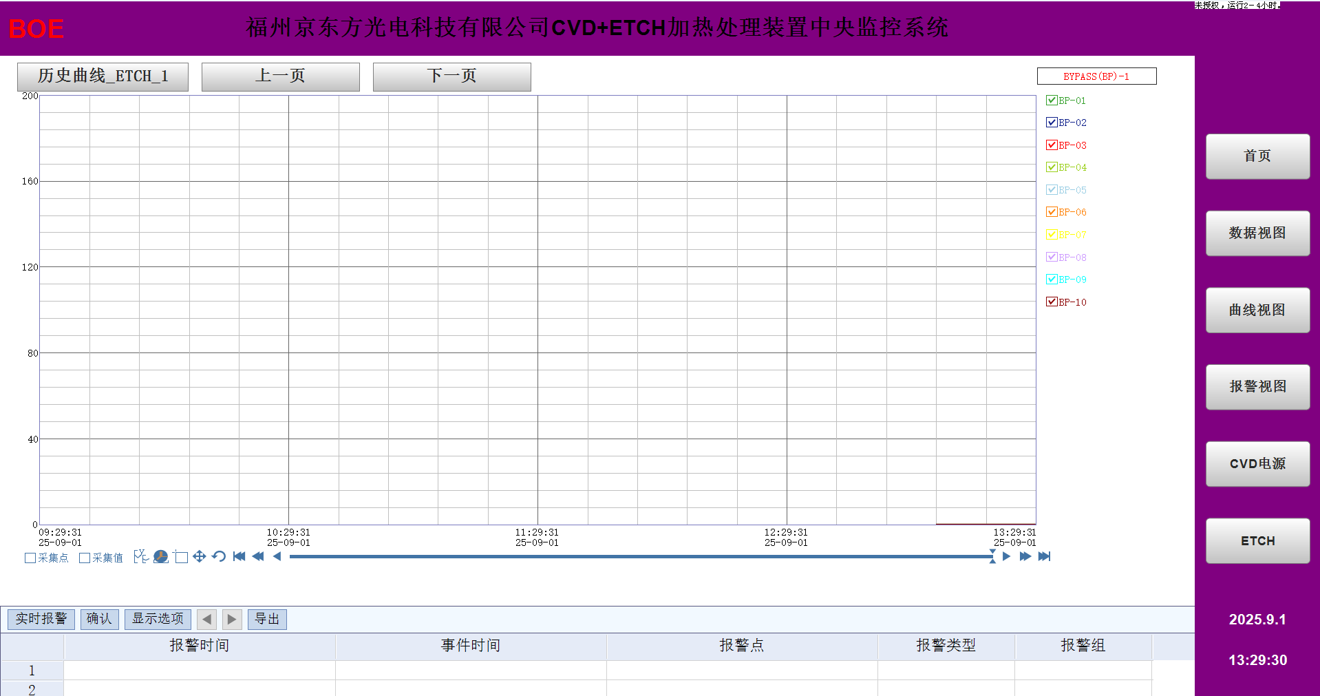Select the rectangle zoom tool icon
Screen dimensions: 1320x696
(181, 557)
